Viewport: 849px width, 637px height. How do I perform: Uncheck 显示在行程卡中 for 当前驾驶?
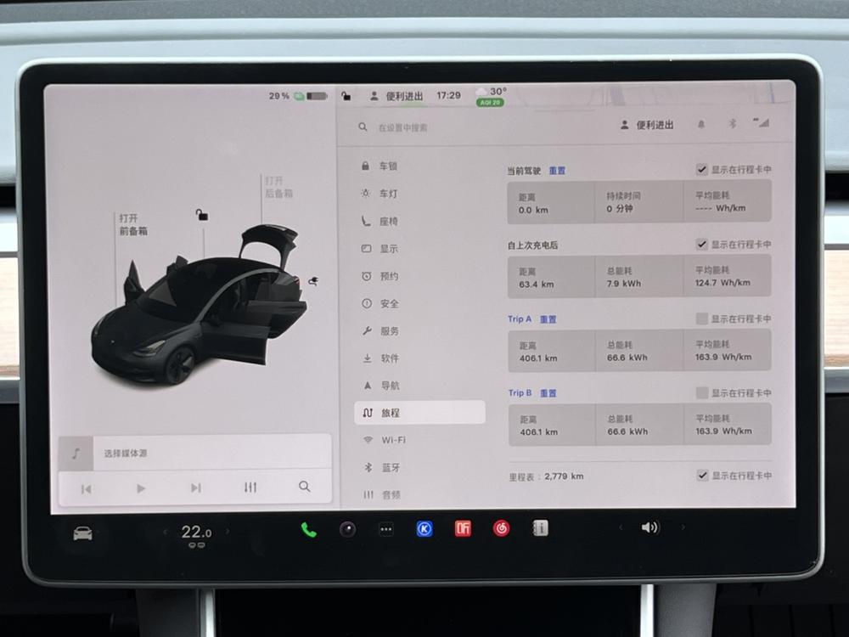tap(702, 170)
